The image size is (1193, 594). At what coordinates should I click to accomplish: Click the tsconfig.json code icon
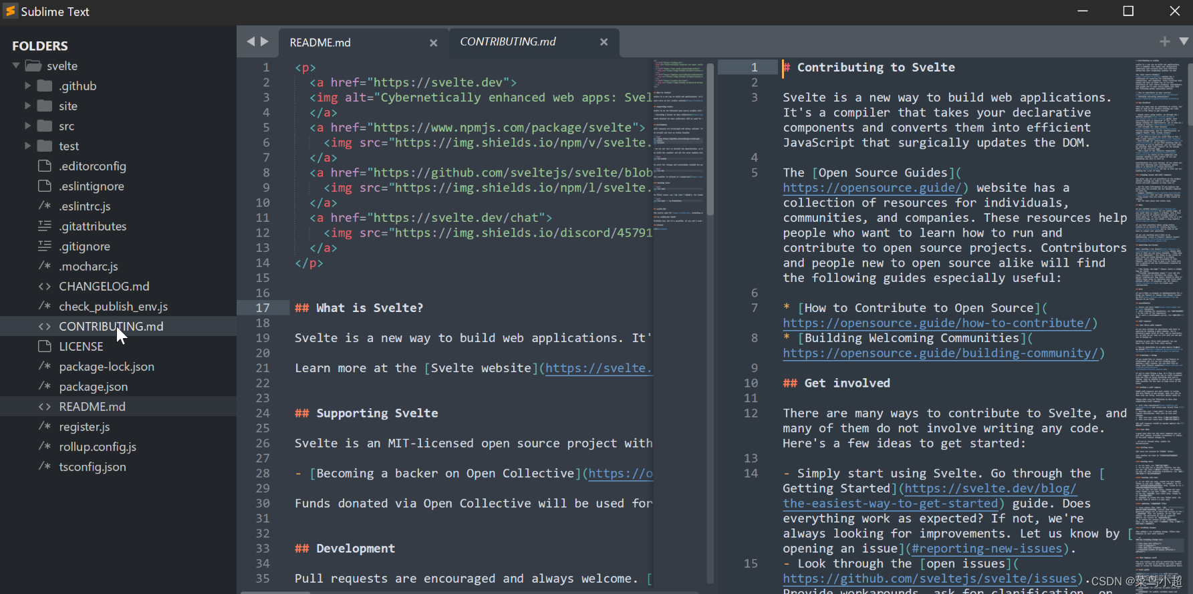[x=45, y=466]
